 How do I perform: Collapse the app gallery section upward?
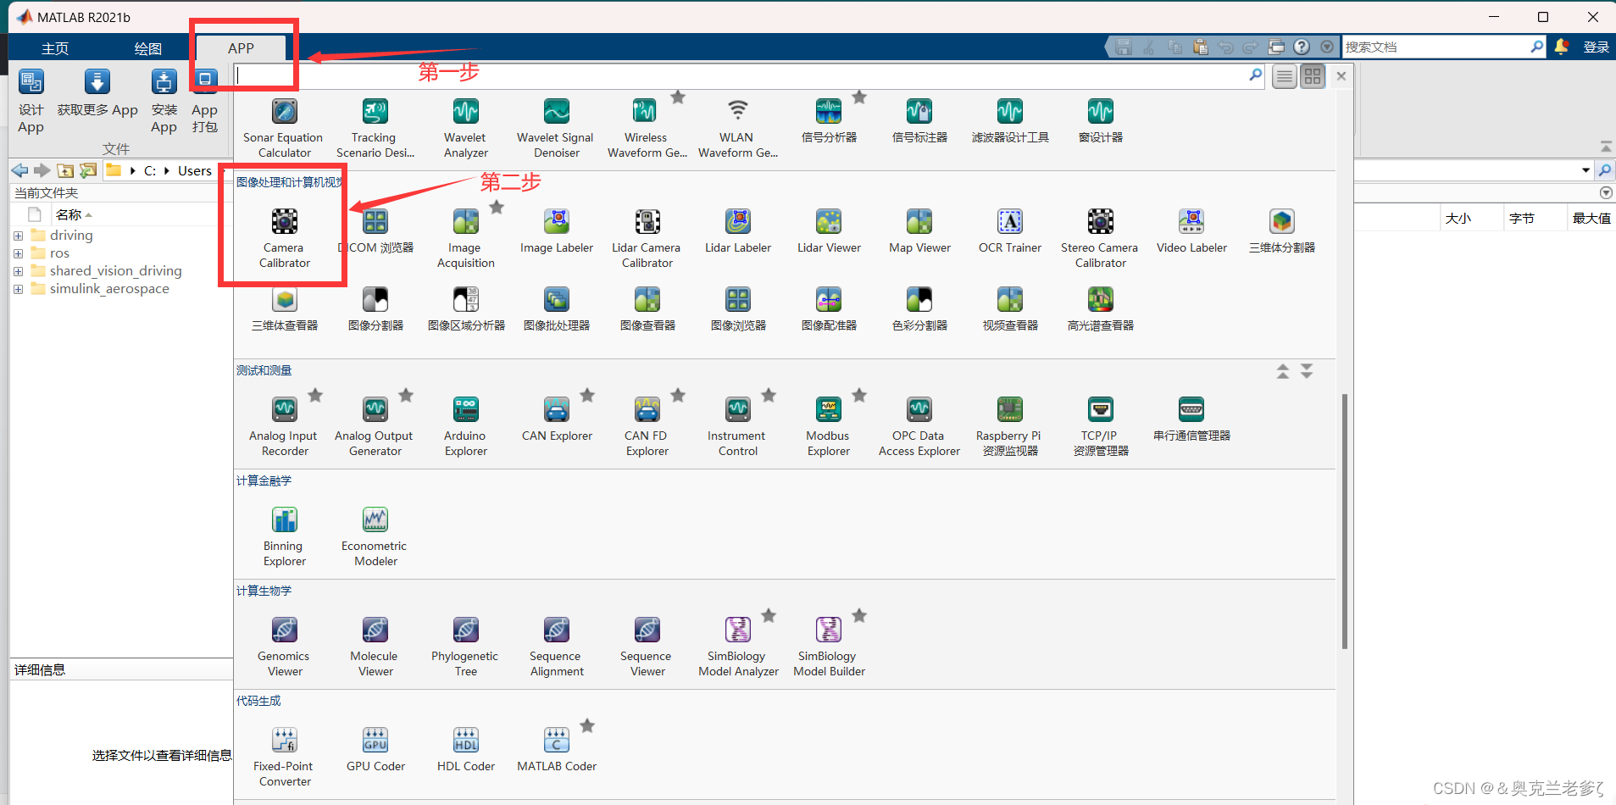pyautogui.click(x=1283, y=371)
